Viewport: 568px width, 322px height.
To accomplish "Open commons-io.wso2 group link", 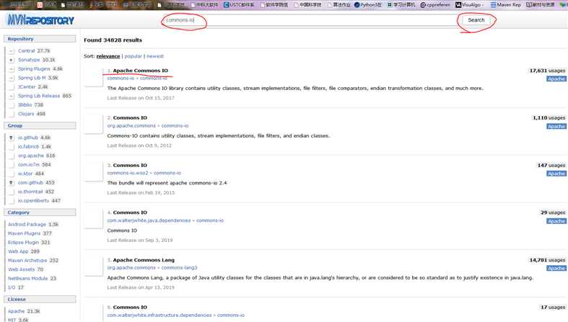I will [128, 173].
